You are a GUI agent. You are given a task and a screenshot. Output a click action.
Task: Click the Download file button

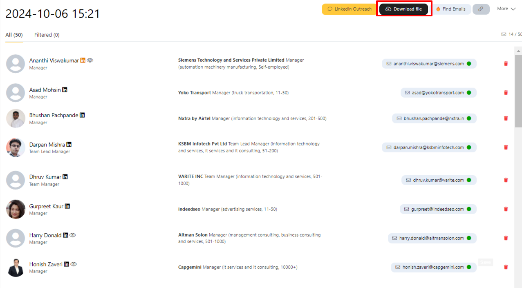tap(404, 9)
